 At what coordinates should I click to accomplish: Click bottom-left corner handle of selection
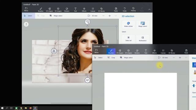click(x=58, y=76)
